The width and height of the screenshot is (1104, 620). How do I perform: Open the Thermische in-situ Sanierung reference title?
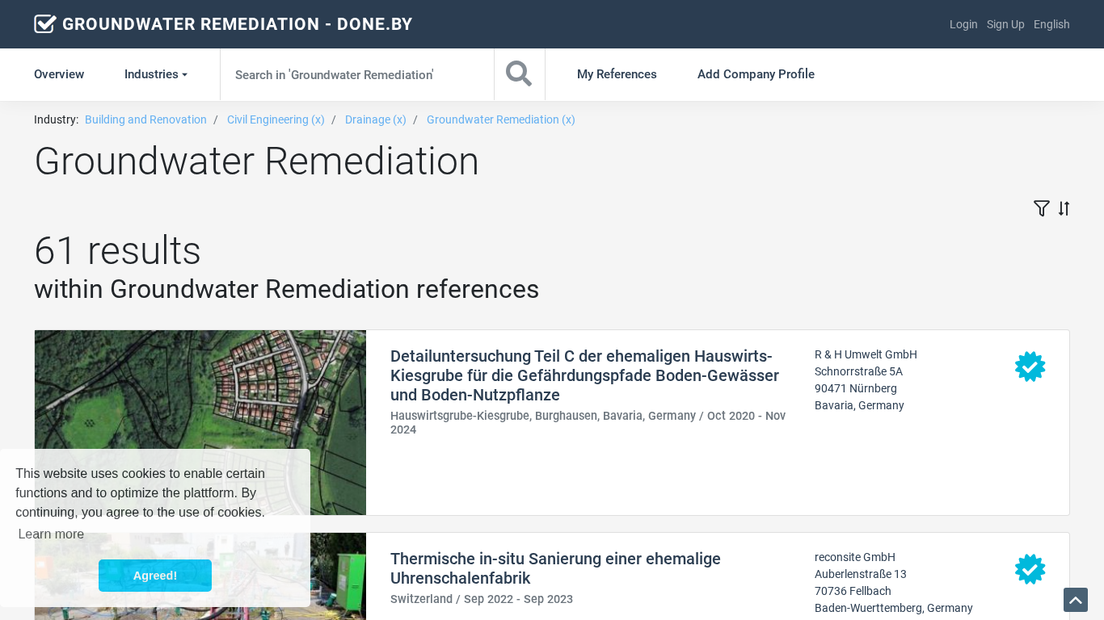555,568
